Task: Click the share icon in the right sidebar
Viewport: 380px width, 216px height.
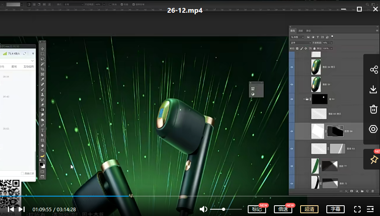Action: (373, 70)
